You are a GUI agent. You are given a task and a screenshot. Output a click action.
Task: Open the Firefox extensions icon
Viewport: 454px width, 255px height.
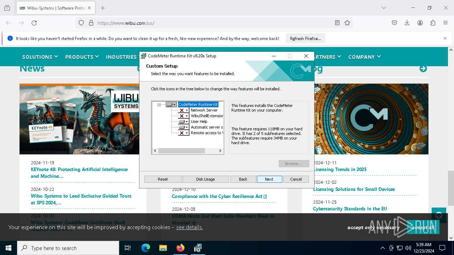[x=433, y=23]
